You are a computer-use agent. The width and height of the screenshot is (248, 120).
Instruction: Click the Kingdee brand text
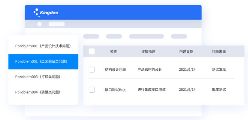[x=49, y=13]
